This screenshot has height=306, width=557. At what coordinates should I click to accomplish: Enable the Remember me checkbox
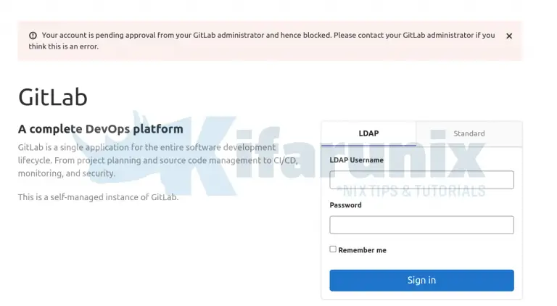click(x=333, y=249)
